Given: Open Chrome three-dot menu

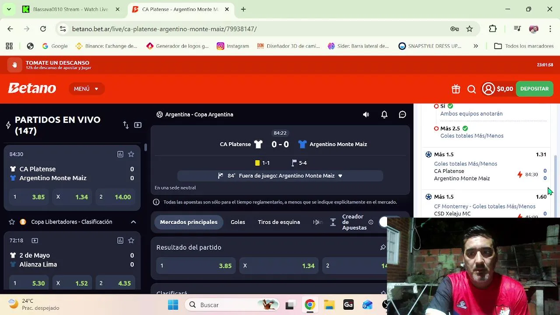Looking at the screenshot, I should pyautogui.click(x=550, y=29).
